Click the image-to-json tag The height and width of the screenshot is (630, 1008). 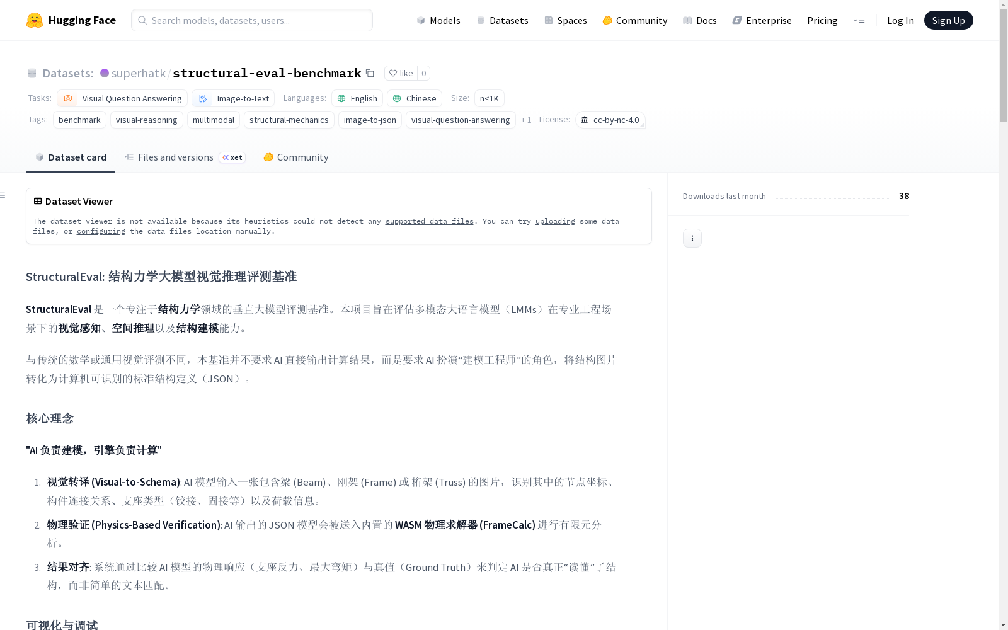pos(370,120)
